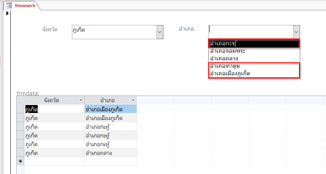Click the record selector arrow on left edge

pyautogui.click(x=8, y=13)
